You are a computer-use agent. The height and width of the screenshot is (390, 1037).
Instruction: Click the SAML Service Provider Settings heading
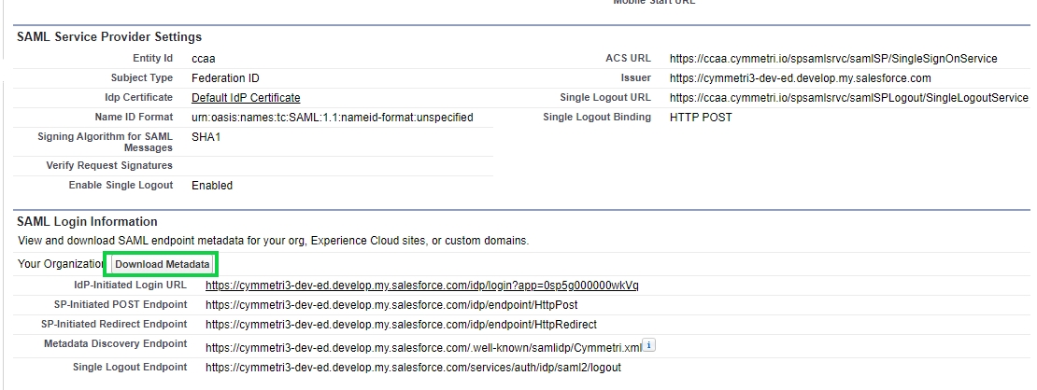pyautogui.click(x=109, y=37)
